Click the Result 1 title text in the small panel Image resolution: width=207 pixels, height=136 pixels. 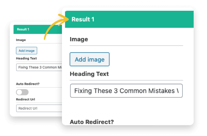[23, 29]
